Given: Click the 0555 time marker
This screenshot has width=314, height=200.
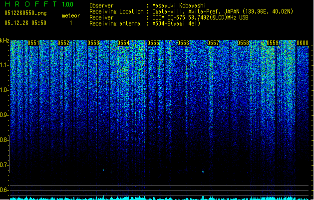Looking at the screenshot, I should pos(153,43).
